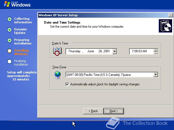Image resolution: width=174 pixels, height=130 pixels.
Task: Click the Collecting information step indicator
Action: (x=10, y=19)
